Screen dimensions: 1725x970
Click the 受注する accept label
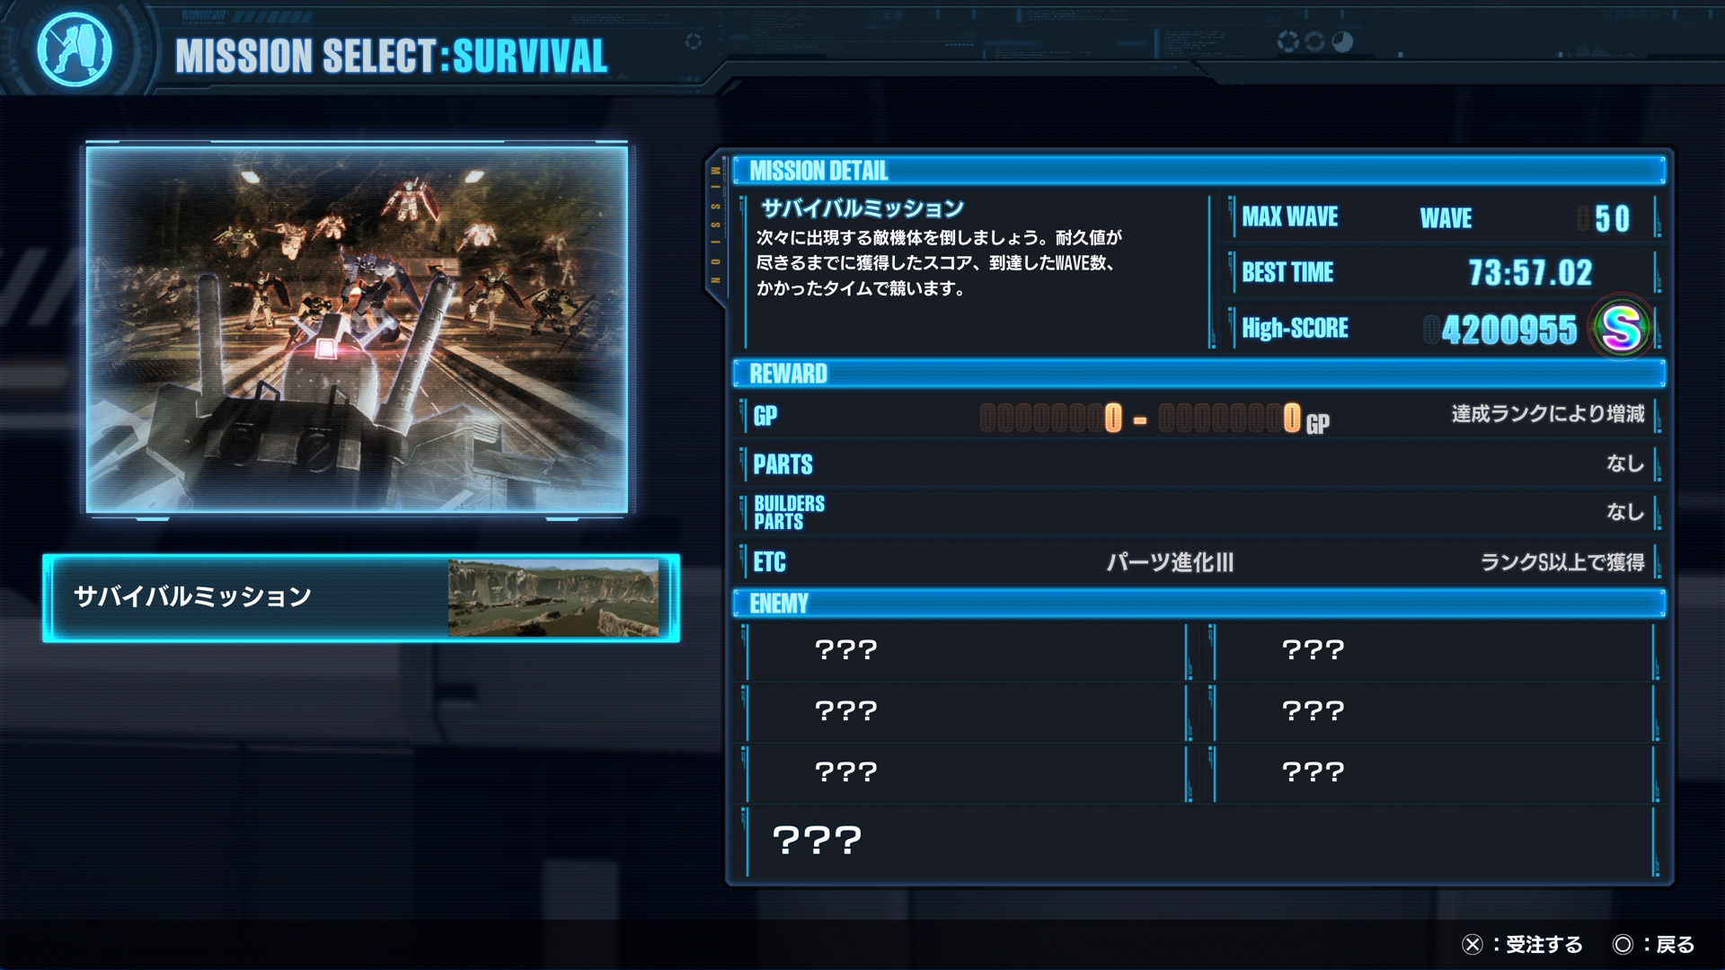1544,945
